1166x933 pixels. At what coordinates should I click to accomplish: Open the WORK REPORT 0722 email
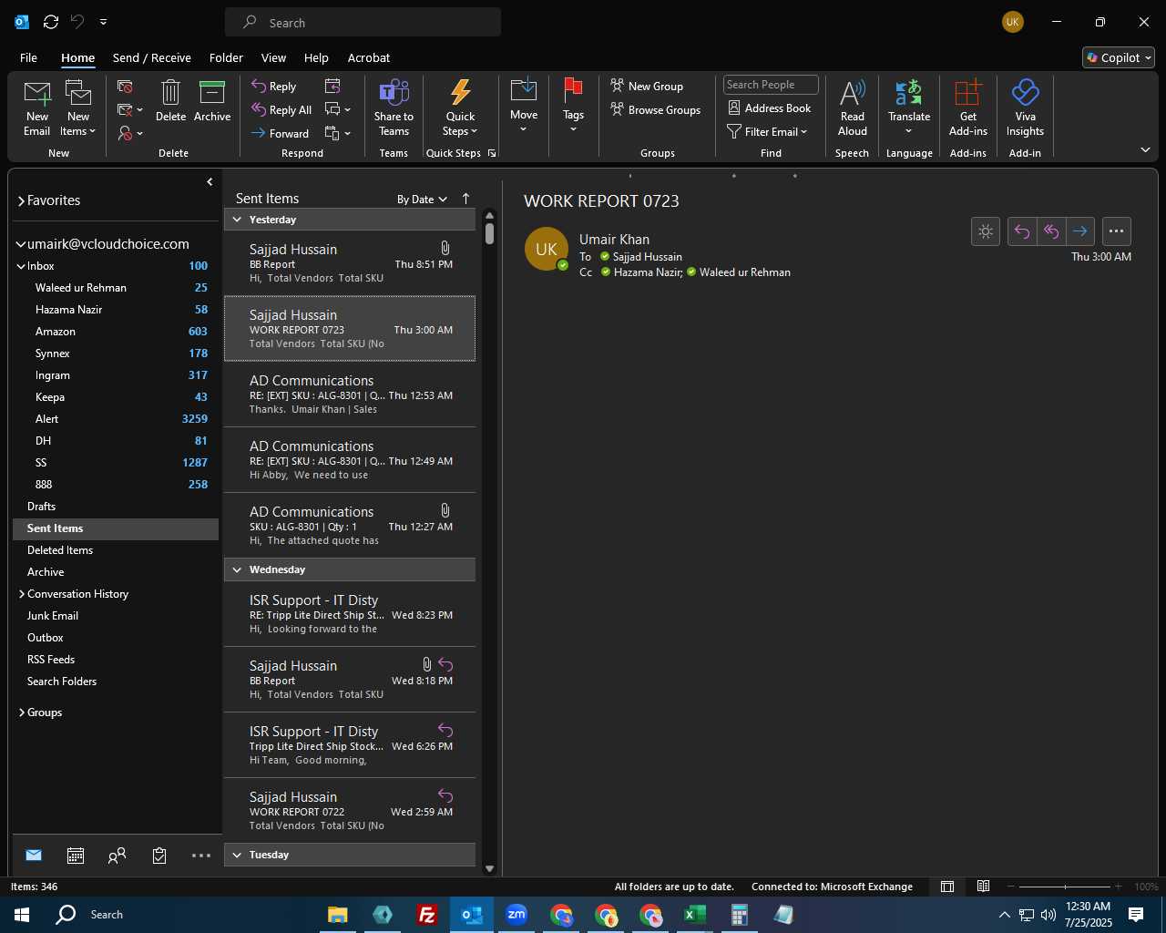[x=350, y=811]
